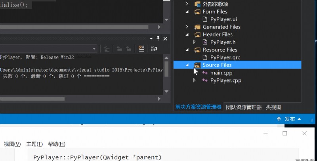
Task: Click the Release Win32 output line
Action: point(46,57)
